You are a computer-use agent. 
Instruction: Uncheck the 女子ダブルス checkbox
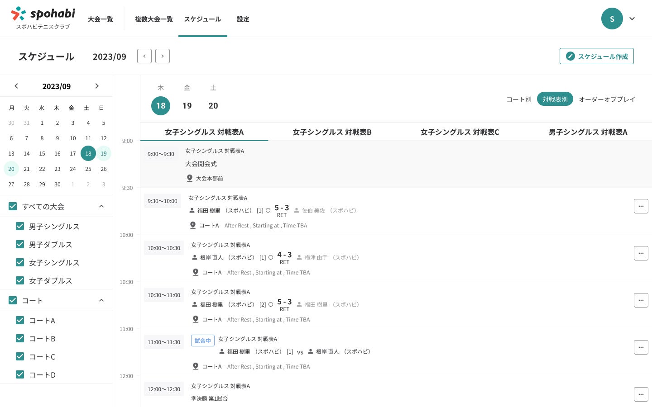pos(20,280)
